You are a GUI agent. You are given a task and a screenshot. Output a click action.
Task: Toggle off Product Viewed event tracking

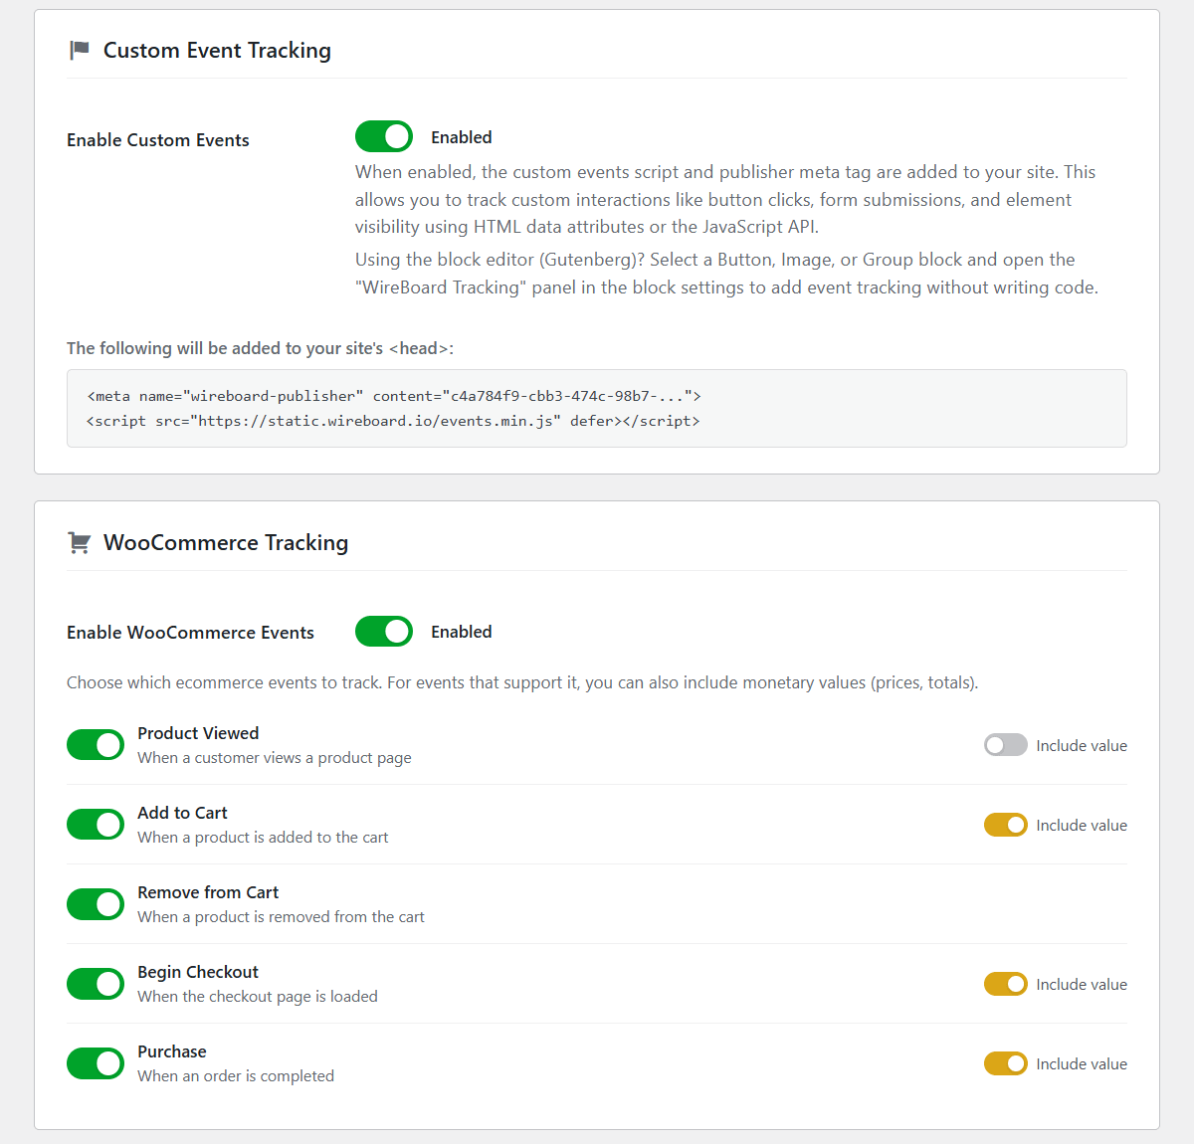click(x=96, y=744)
